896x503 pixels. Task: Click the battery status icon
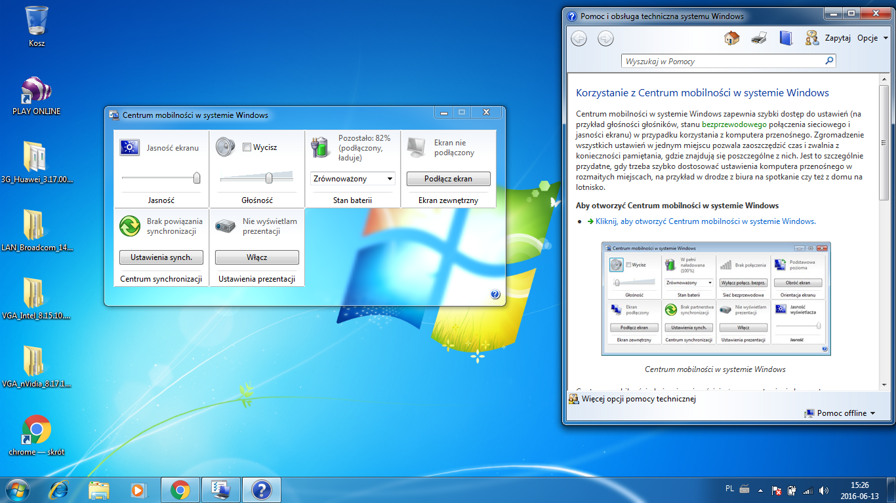tap(320, 147)
